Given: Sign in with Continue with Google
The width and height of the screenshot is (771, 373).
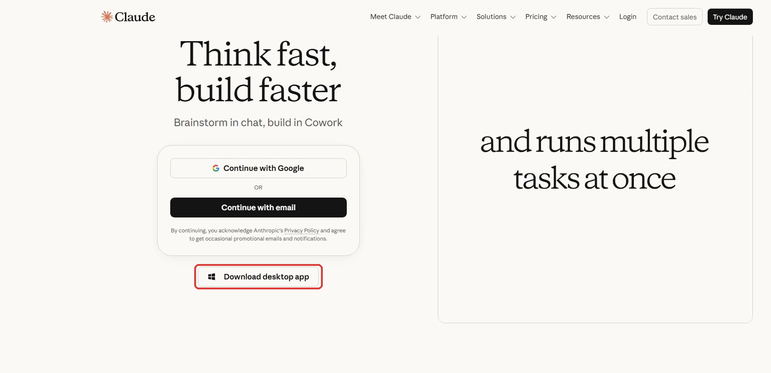Looking at the screenshot, I should point(259,168).
